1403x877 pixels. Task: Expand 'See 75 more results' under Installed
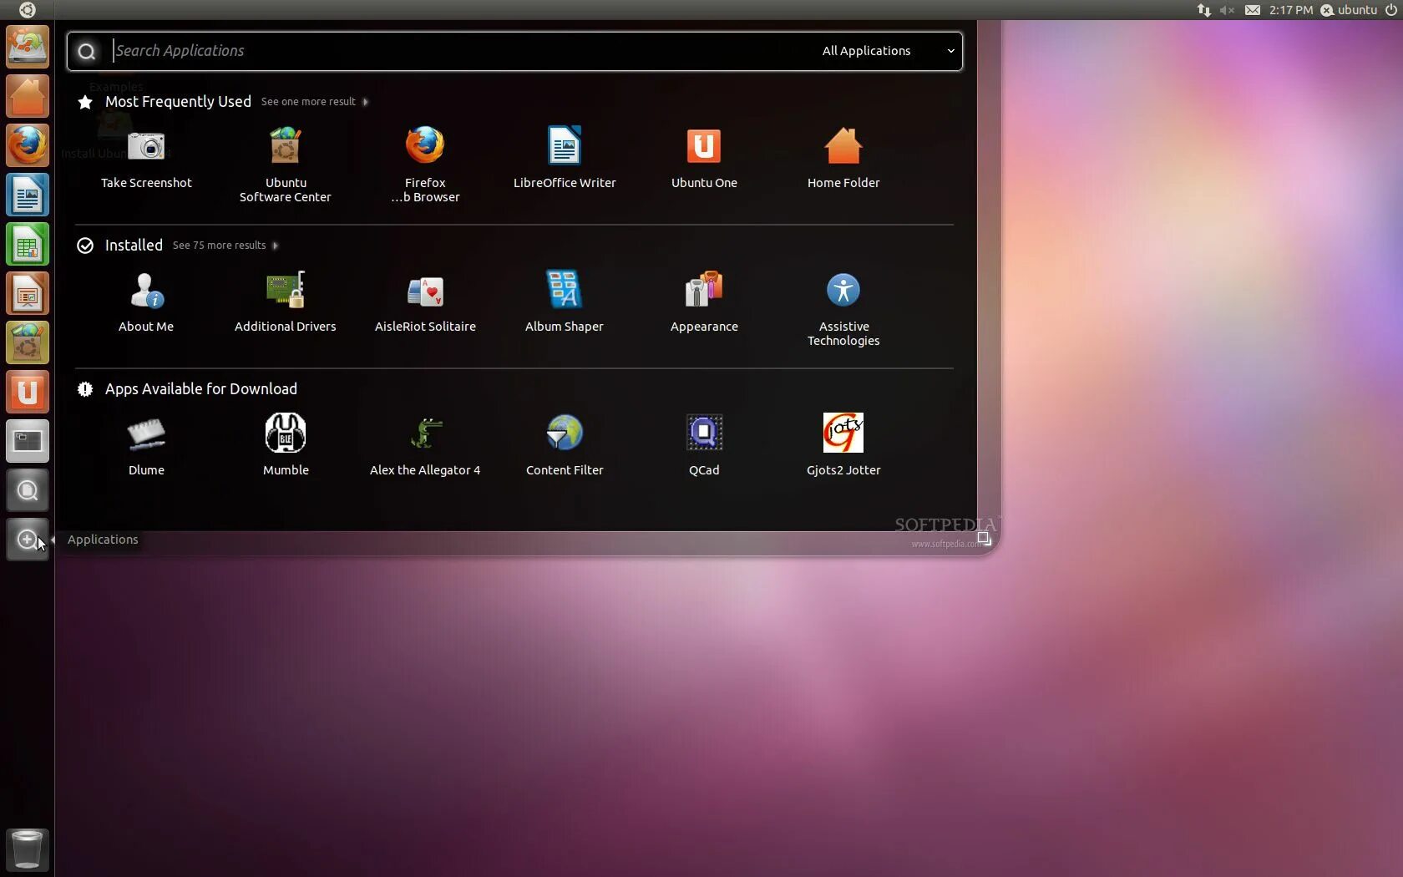pyautogui.click(x=225, y=246)
